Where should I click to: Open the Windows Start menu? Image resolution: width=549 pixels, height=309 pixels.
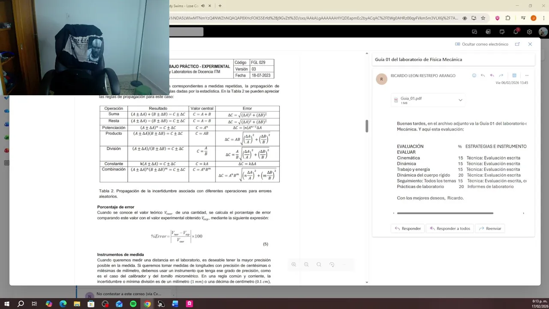click(6, 304)
